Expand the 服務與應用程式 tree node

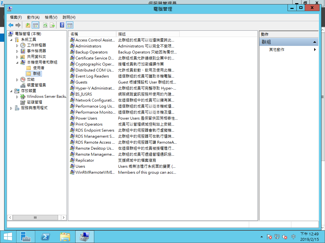(11, 108)
